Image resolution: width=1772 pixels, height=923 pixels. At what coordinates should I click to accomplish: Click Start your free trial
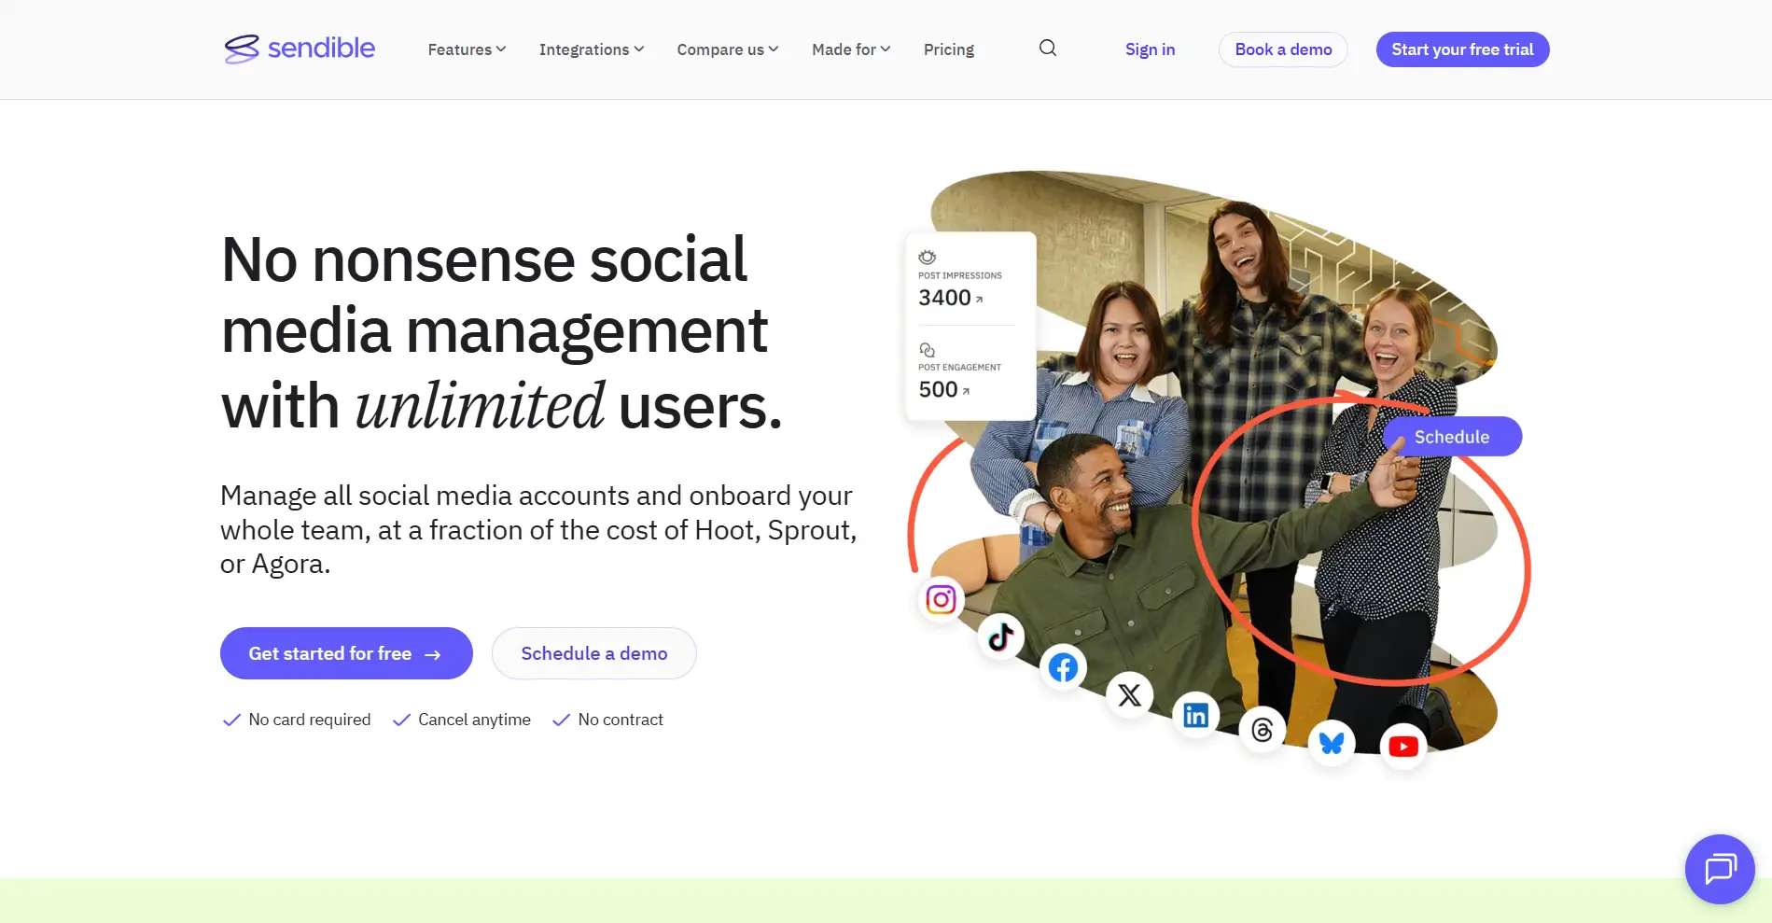[x=1462, y=49]
